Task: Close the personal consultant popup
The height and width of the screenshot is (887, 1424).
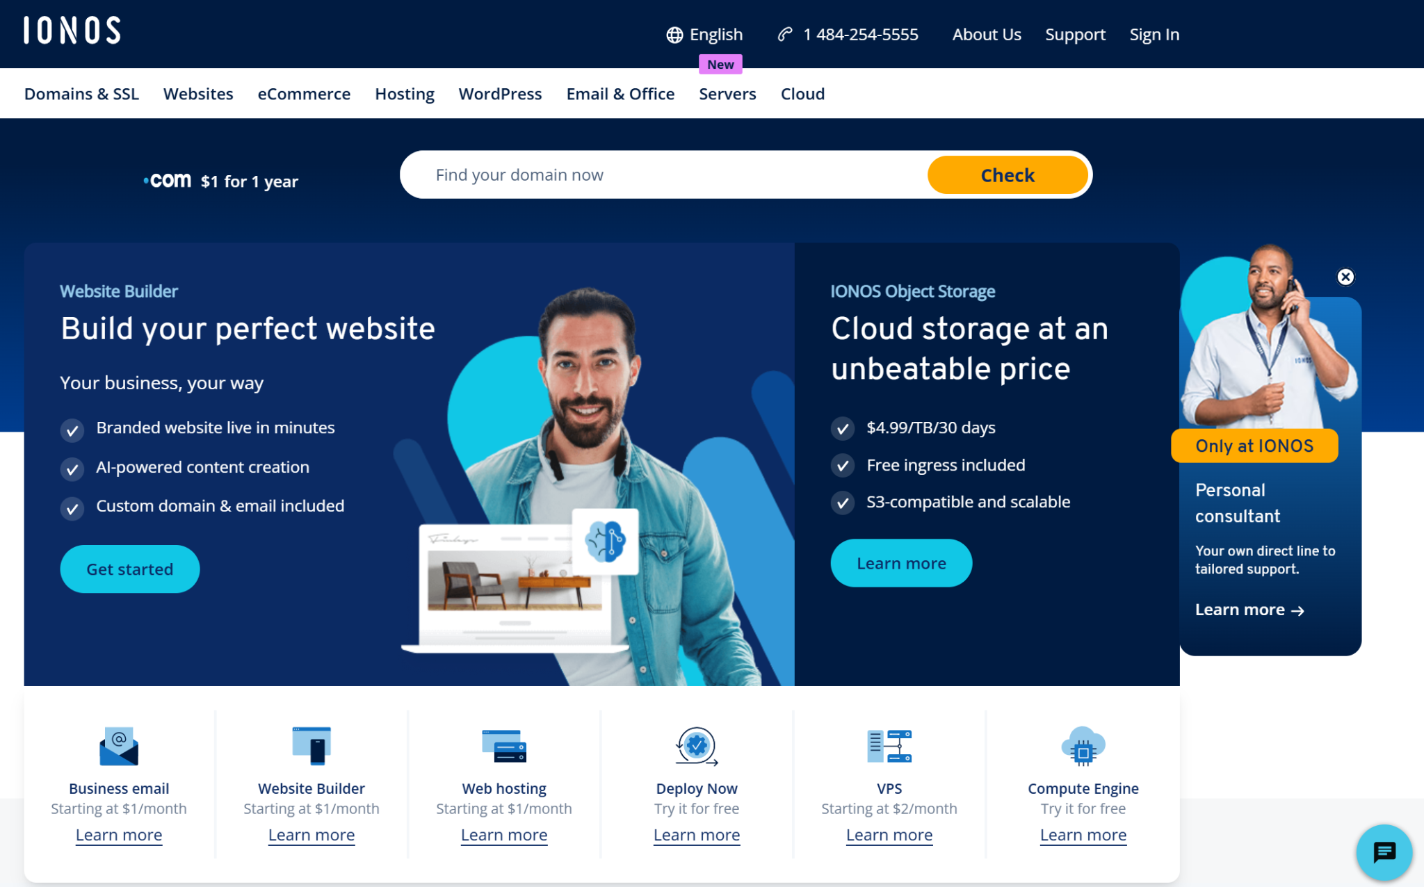Action: click(1345, 277)
